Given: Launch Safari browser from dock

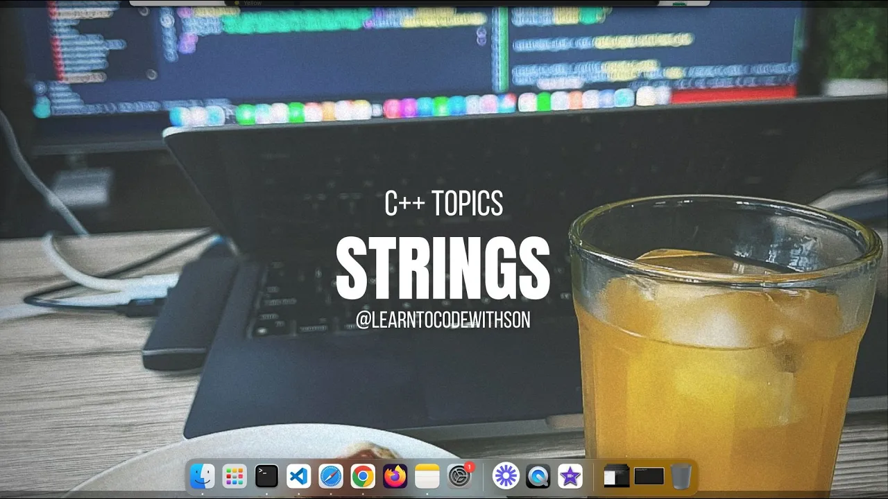Looking at the screenshot, I should click(331, 476).
